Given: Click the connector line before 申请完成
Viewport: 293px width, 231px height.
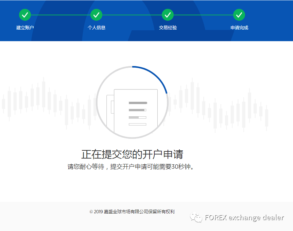Looking at the screenshot, I should pos(203,15).
